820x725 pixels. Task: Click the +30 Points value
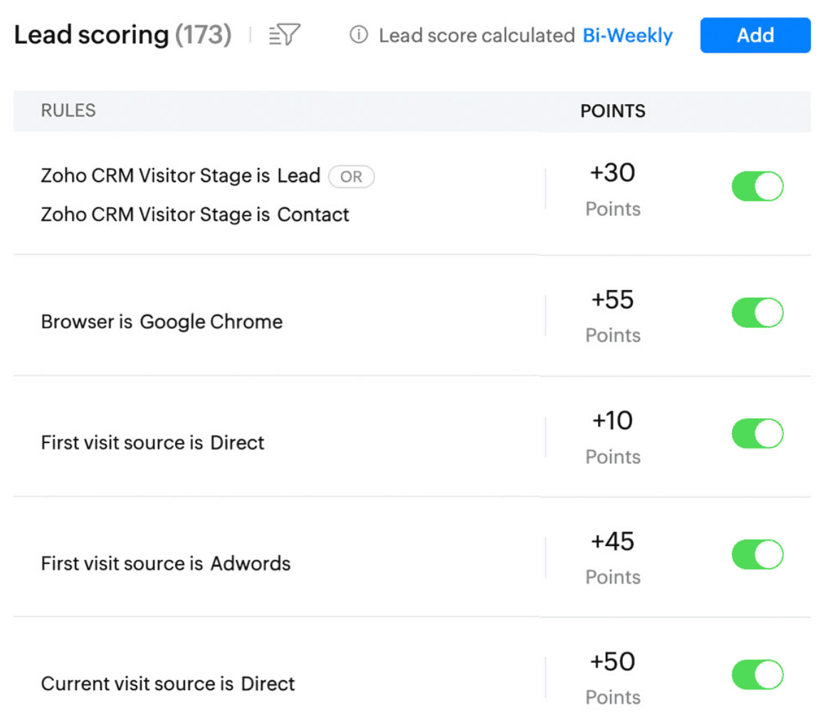(613, 173)
